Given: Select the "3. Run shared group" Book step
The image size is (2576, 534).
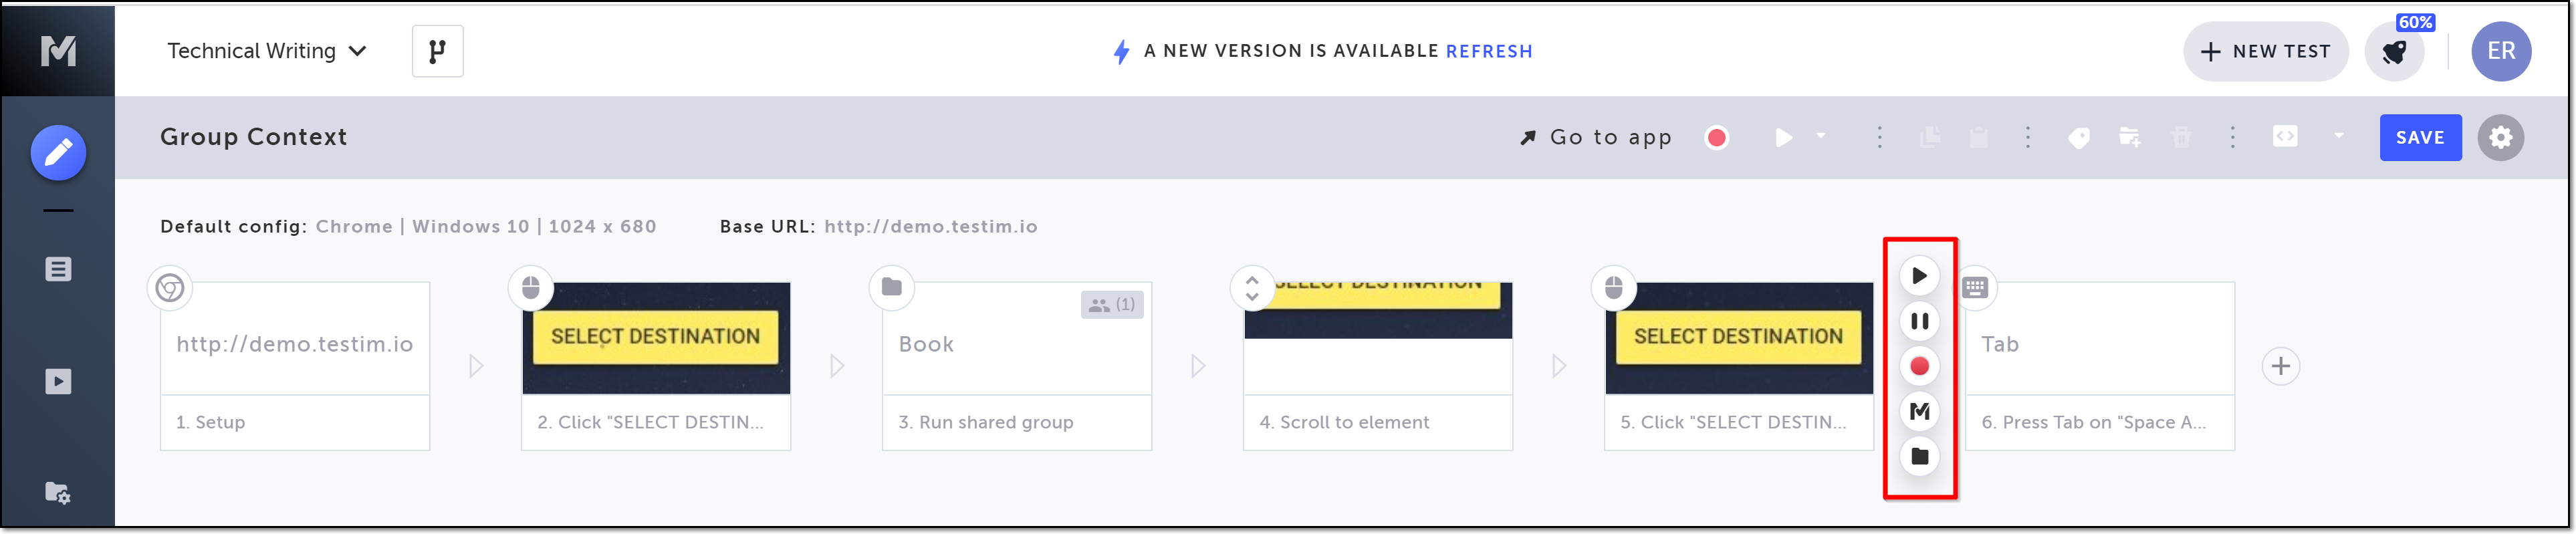Looking at the screenshot, I should click(1016, 366).
